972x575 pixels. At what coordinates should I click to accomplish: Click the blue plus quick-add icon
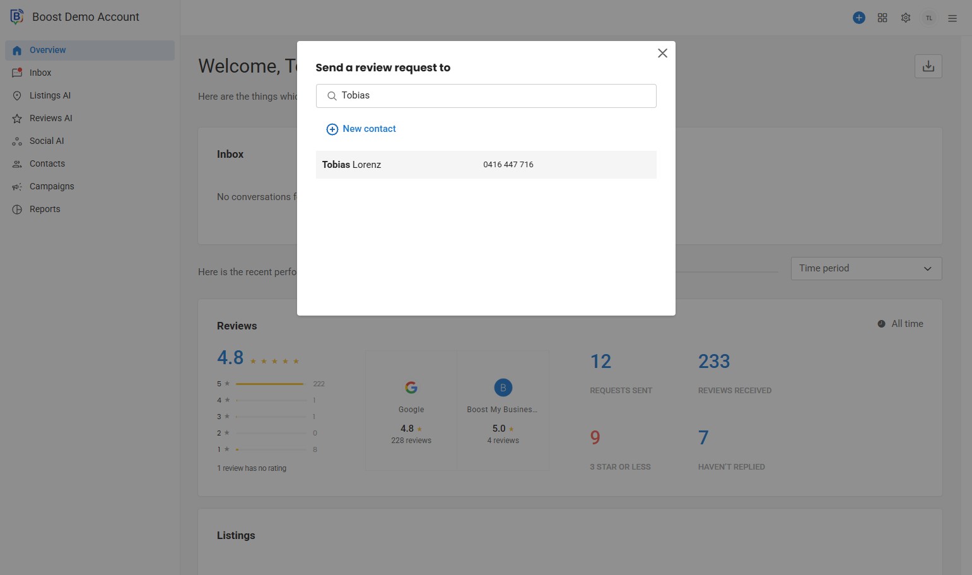[x=858, y=18]
